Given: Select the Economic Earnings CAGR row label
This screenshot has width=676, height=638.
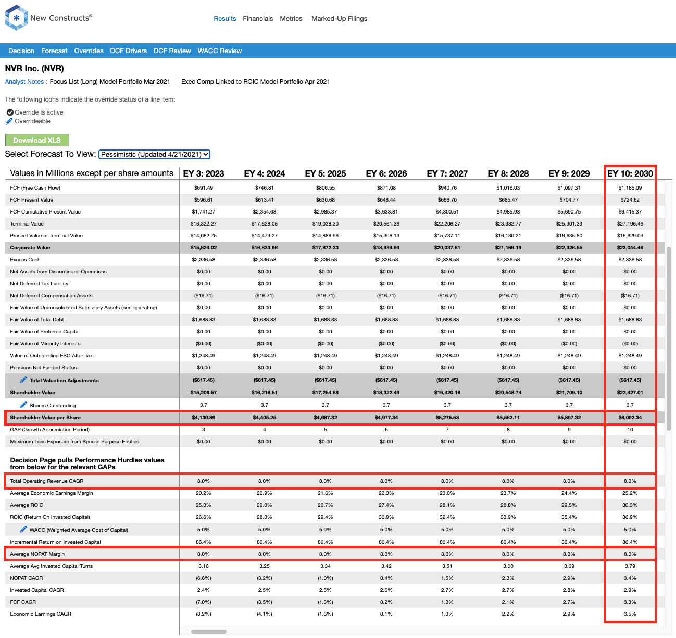Looking at the screenshot, I should [41, 614].
